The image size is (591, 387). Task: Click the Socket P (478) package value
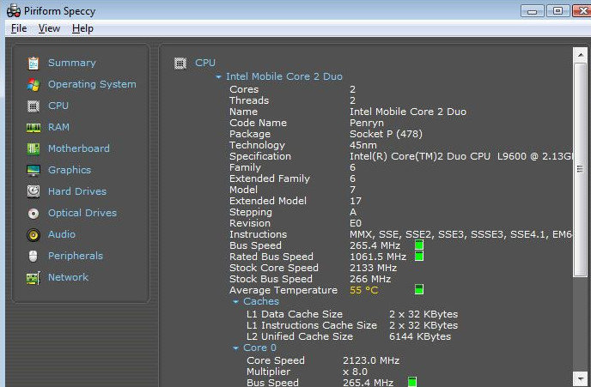386,134
